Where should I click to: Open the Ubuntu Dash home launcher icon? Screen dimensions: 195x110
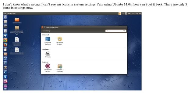pyautogui.click(x=5, y=17)
